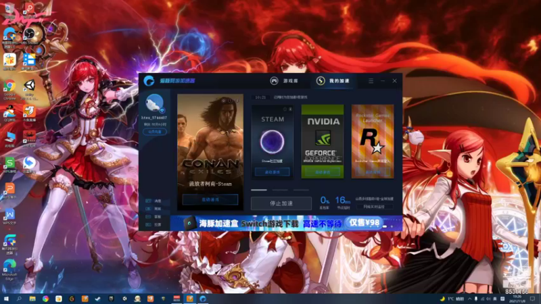Go to the third page indicator of the card carousel
Viewport: 541px width, 304px height.
pos(301,190)
